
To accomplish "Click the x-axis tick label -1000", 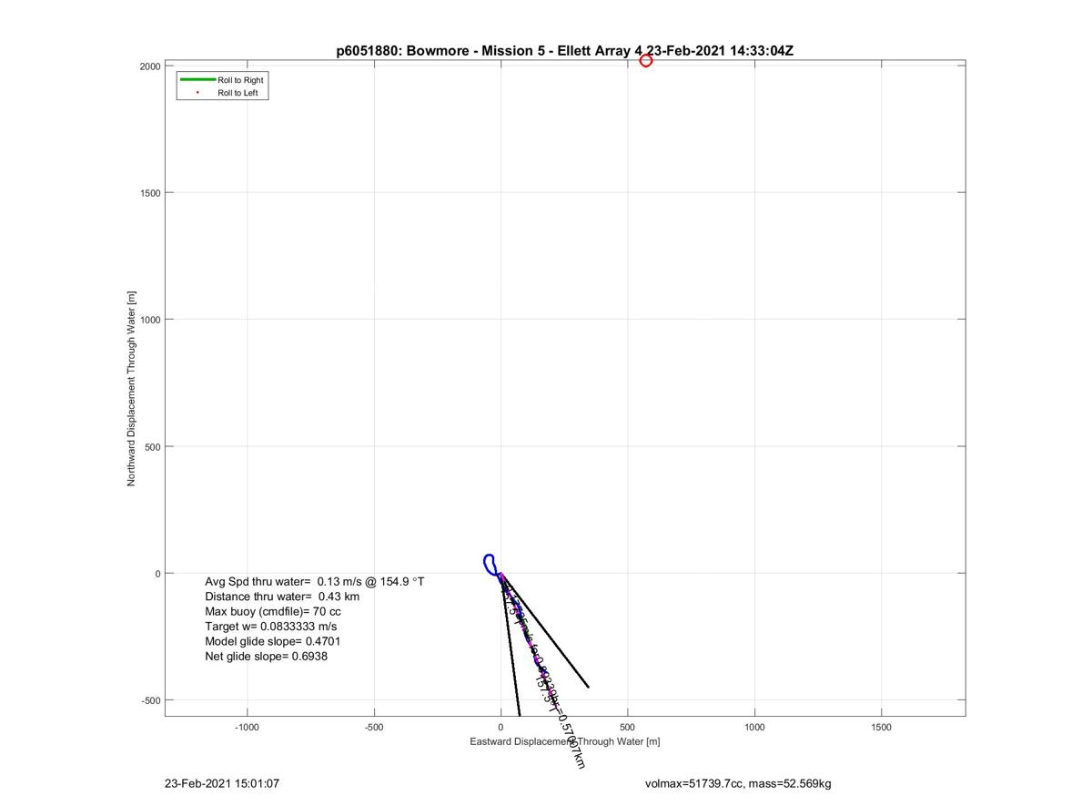I will tap(248, 728).
